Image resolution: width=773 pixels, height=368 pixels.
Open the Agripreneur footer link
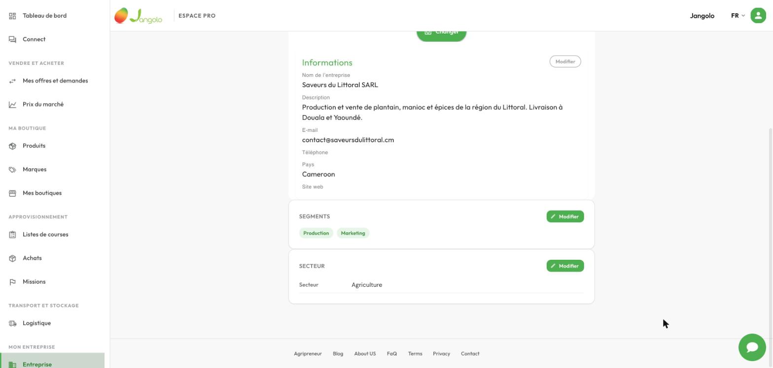308,354
